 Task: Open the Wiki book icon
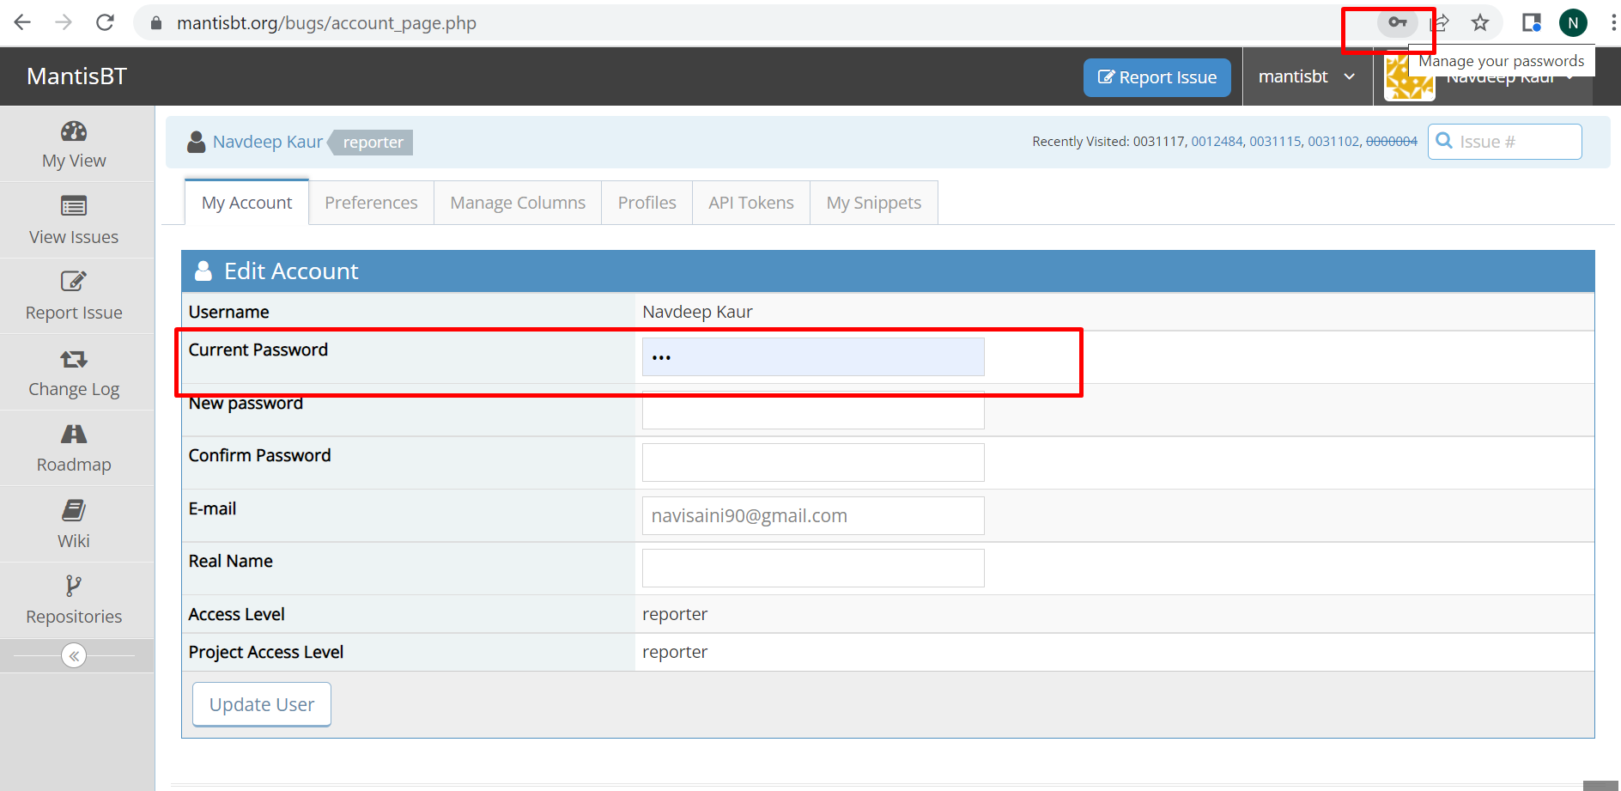74,511
